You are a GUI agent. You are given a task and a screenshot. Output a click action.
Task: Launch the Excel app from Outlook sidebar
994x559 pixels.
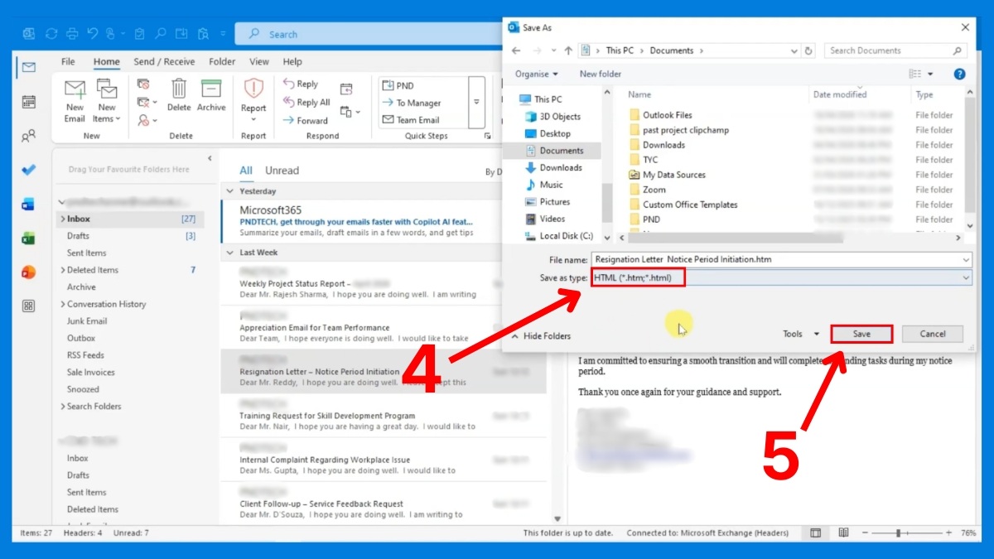pyautogui.click(x=29, y=239)
